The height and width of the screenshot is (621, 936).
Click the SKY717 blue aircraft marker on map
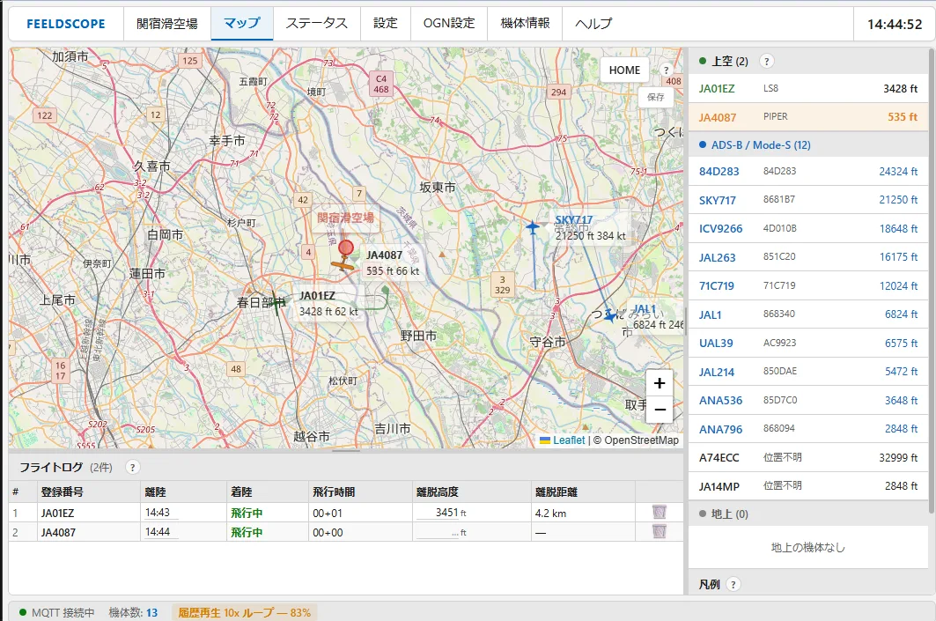point(533,227)
